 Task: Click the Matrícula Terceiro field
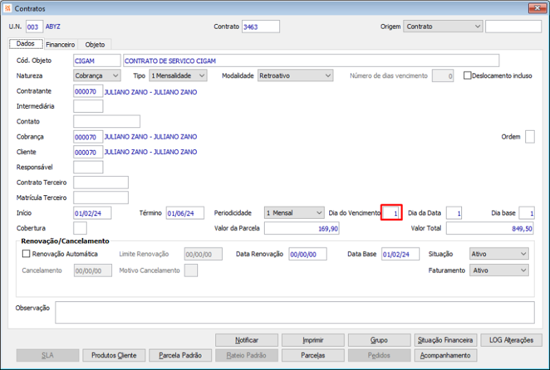(101, 197)
